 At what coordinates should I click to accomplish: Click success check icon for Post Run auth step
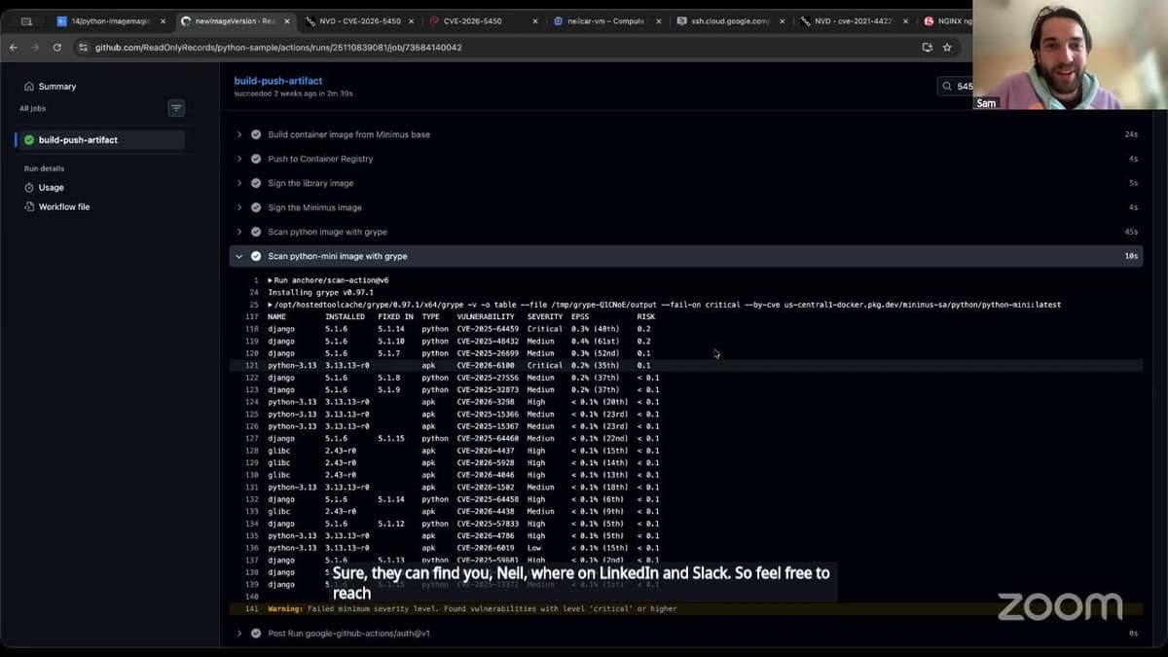[256, 633]
